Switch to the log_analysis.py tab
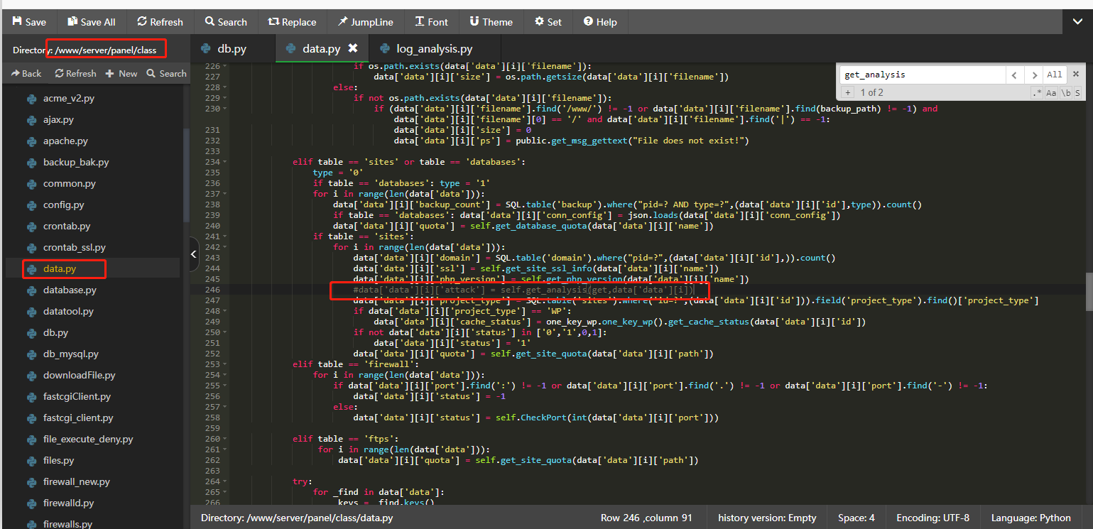This screenshot has width=1093, height=529. click(434, 49)
